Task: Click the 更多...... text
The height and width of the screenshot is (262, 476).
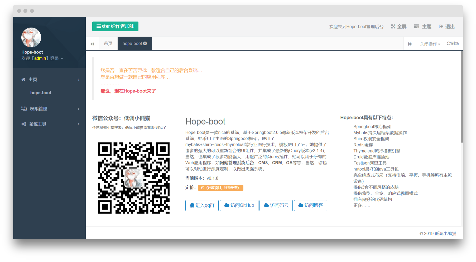Action: click(x=362, y=205)
